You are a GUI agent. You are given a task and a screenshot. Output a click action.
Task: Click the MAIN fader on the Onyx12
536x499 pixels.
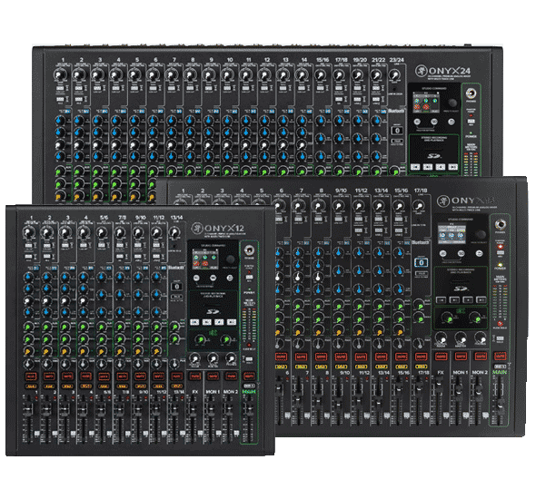tap(249, 408)
